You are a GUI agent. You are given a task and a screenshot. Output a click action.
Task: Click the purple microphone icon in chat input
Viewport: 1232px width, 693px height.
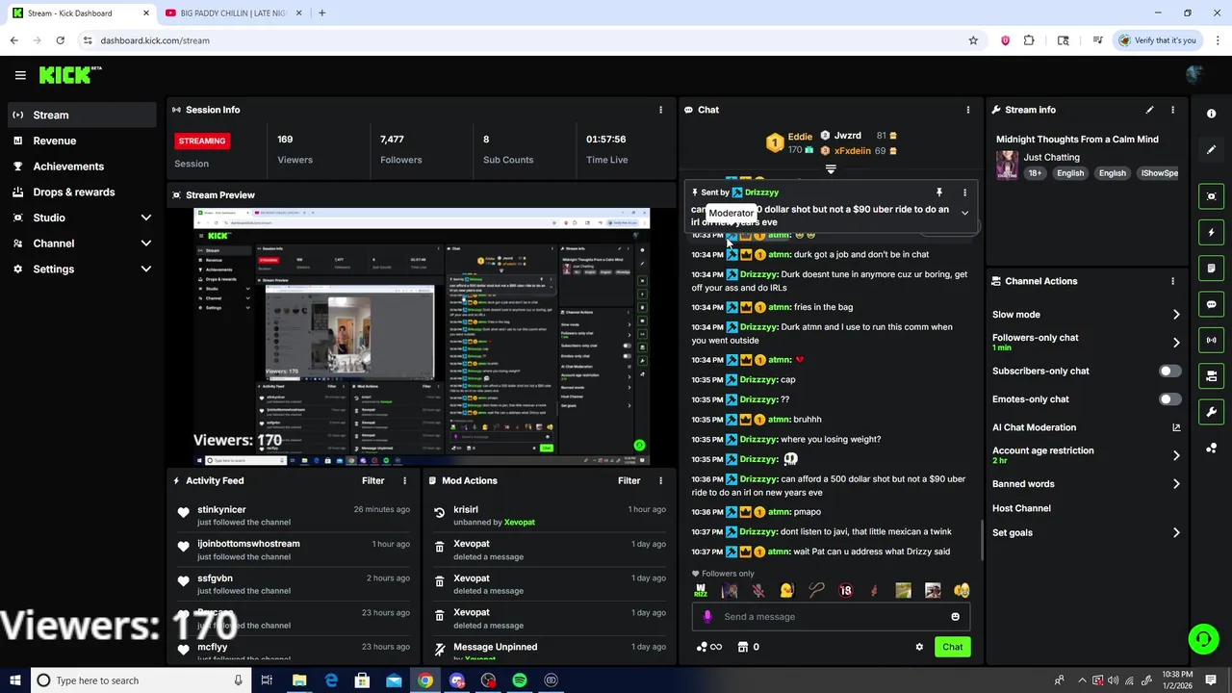point(707,617)
